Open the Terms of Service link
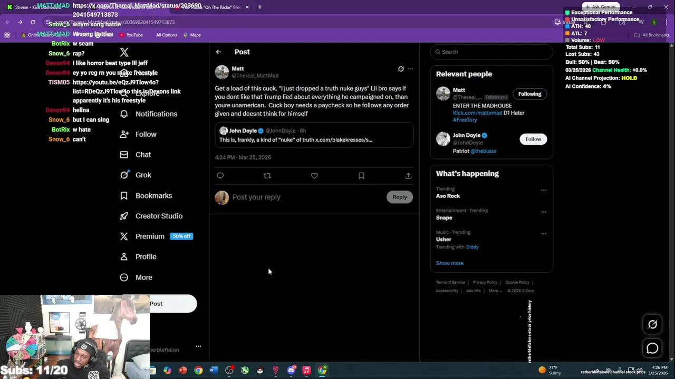The height and width of the screenshot is (379, 675). [450, 283]
